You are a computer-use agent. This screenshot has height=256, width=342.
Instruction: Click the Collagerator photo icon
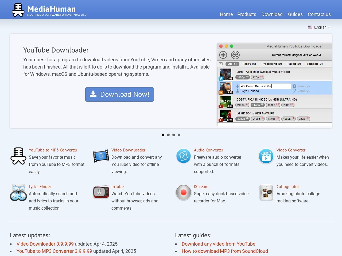pyautogui.click(x=266, y=193)
